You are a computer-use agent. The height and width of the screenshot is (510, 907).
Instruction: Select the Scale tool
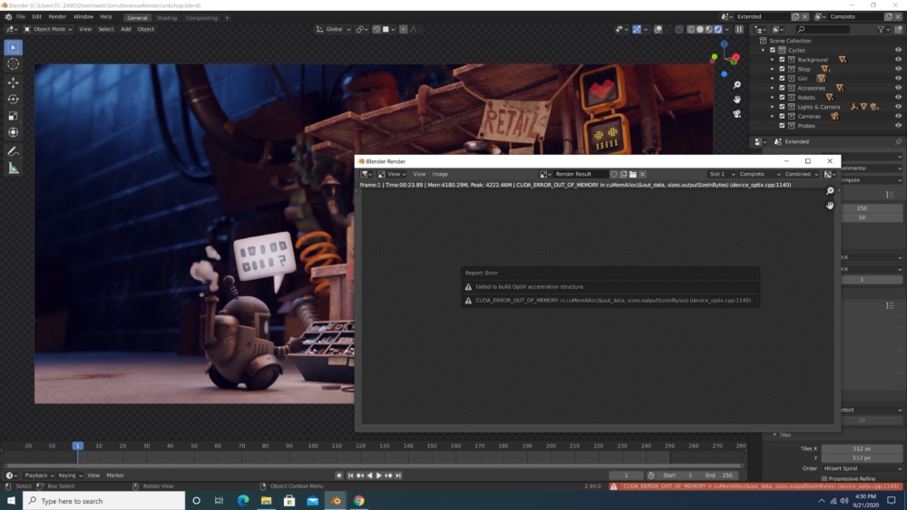[x=14, y=116]
